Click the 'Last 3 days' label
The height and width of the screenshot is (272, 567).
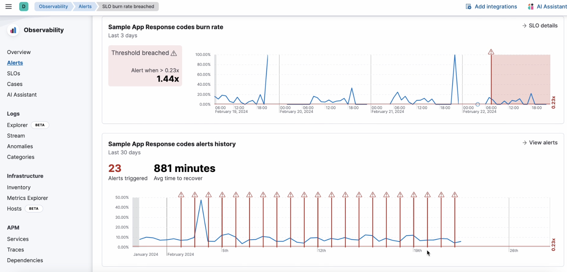coord(123,36)
